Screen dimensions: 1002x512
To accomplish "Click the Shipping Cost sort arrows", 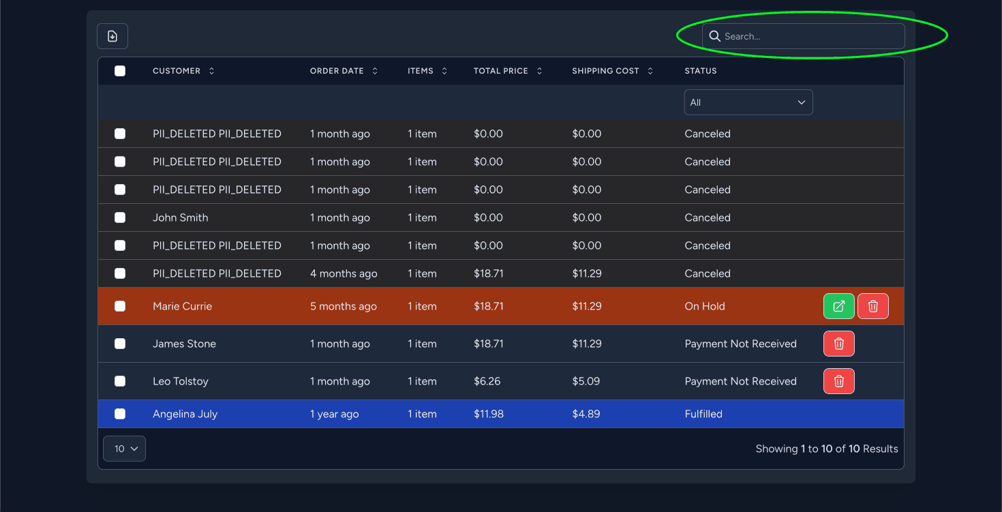I will pos(650,70).
